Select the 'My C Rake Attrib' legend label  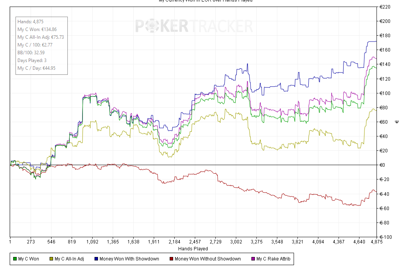[273, 259]
